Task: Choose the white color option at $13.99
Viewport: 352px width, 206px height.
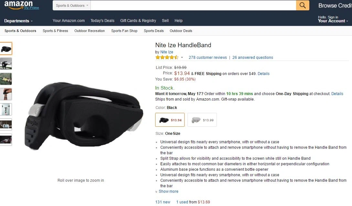Action: pos(202,120)
